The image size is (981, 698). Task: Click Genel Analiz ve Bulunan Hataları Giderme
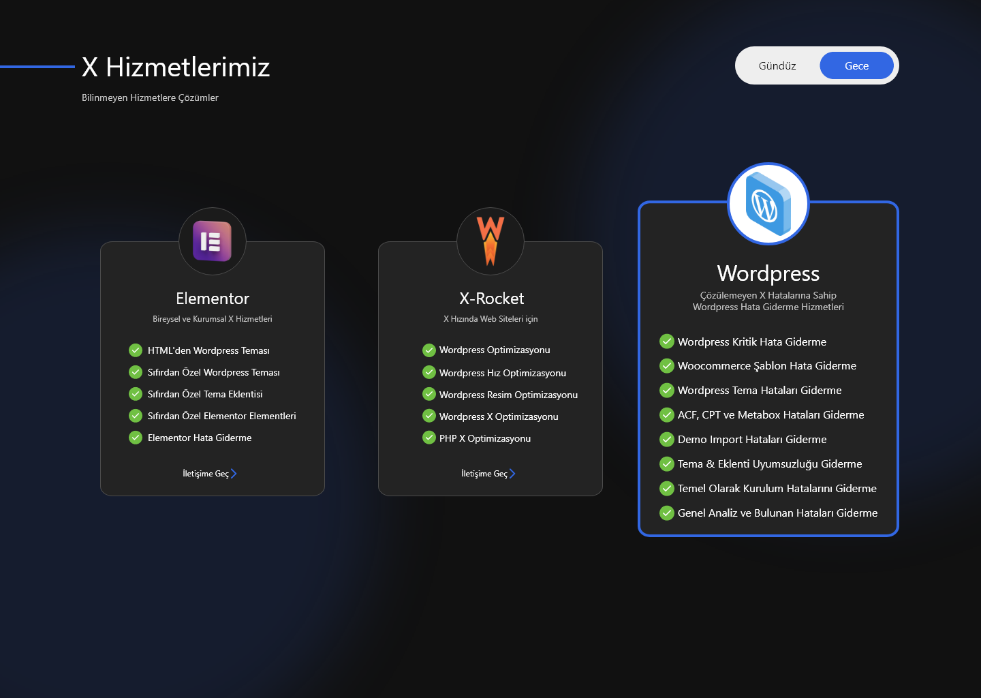click(x=778, y=513)
